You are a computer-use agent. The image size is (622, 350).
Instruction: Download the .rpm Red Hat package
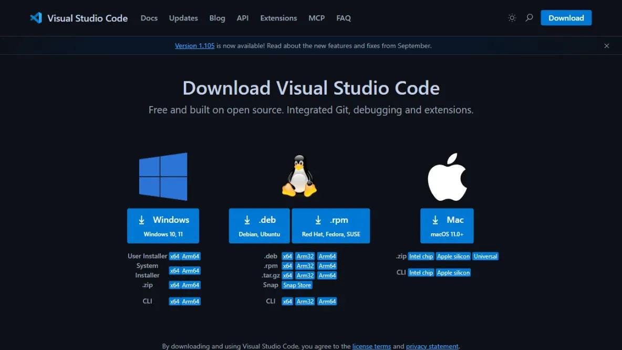pyautogui.click(x=331, y=226)
